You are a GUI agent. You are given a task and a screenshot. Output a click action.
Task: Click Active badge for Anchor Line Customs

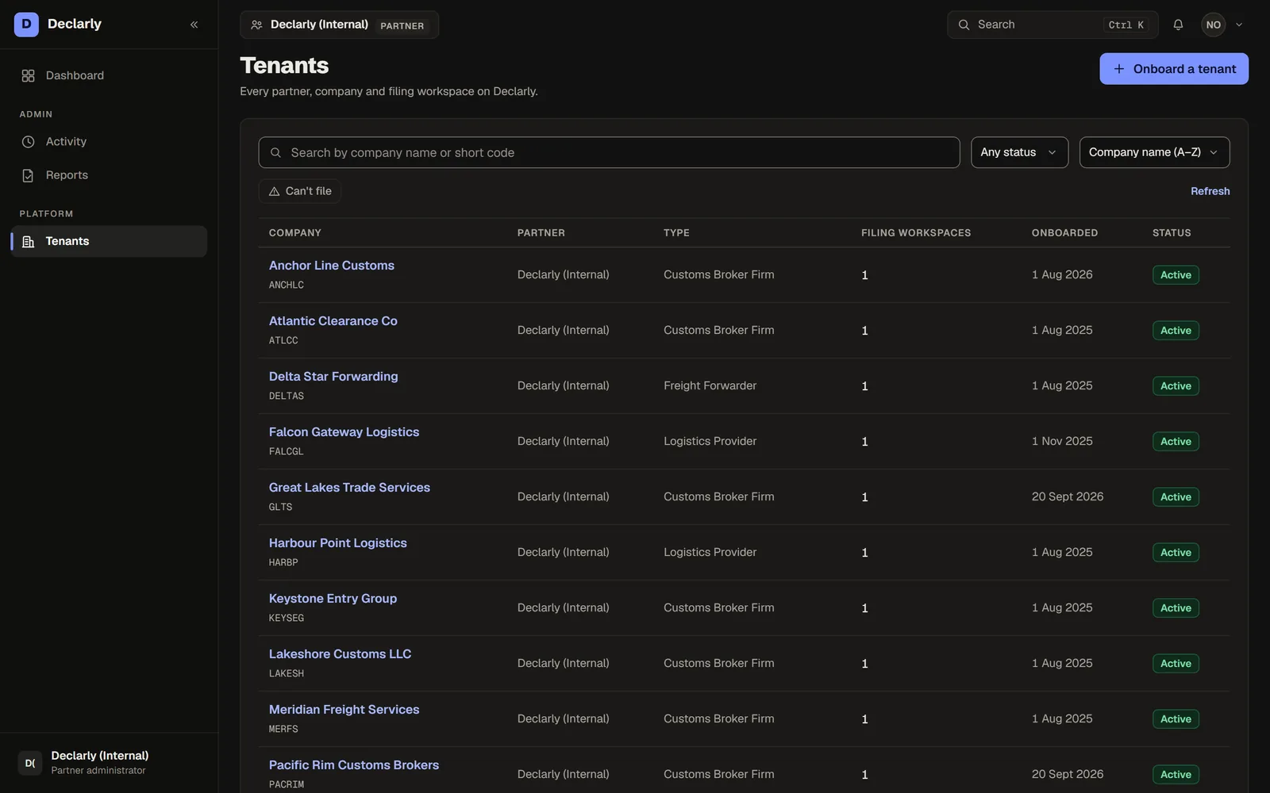[1176, 275]
